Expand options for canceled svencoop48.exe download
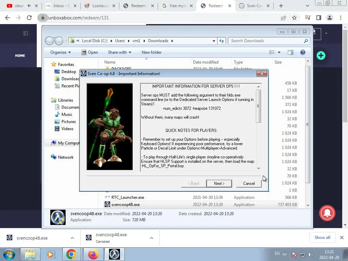The height and width of the screenshot is (261, 348). pos(152,238)
